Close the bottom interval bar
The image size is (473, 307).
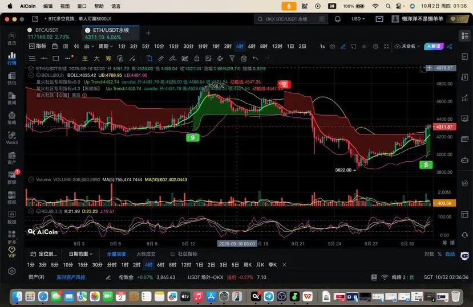click(284, 265)
